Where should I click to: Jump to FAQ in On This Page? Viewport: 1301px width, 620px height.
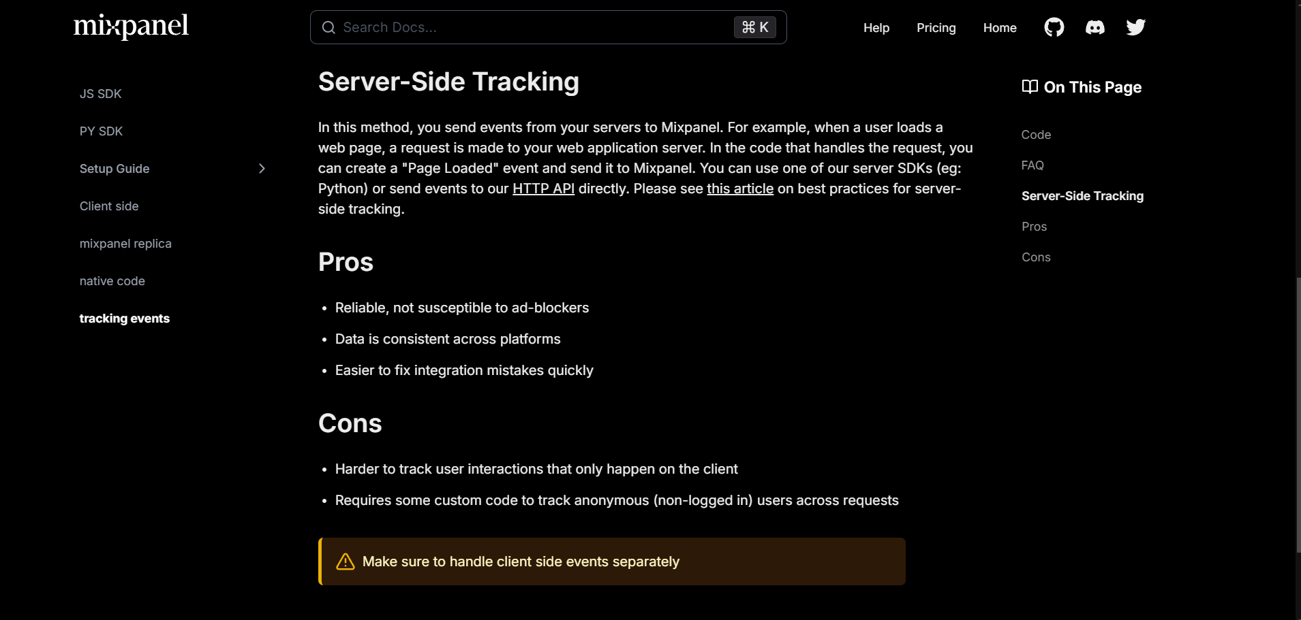click(x=1032, y=165)
